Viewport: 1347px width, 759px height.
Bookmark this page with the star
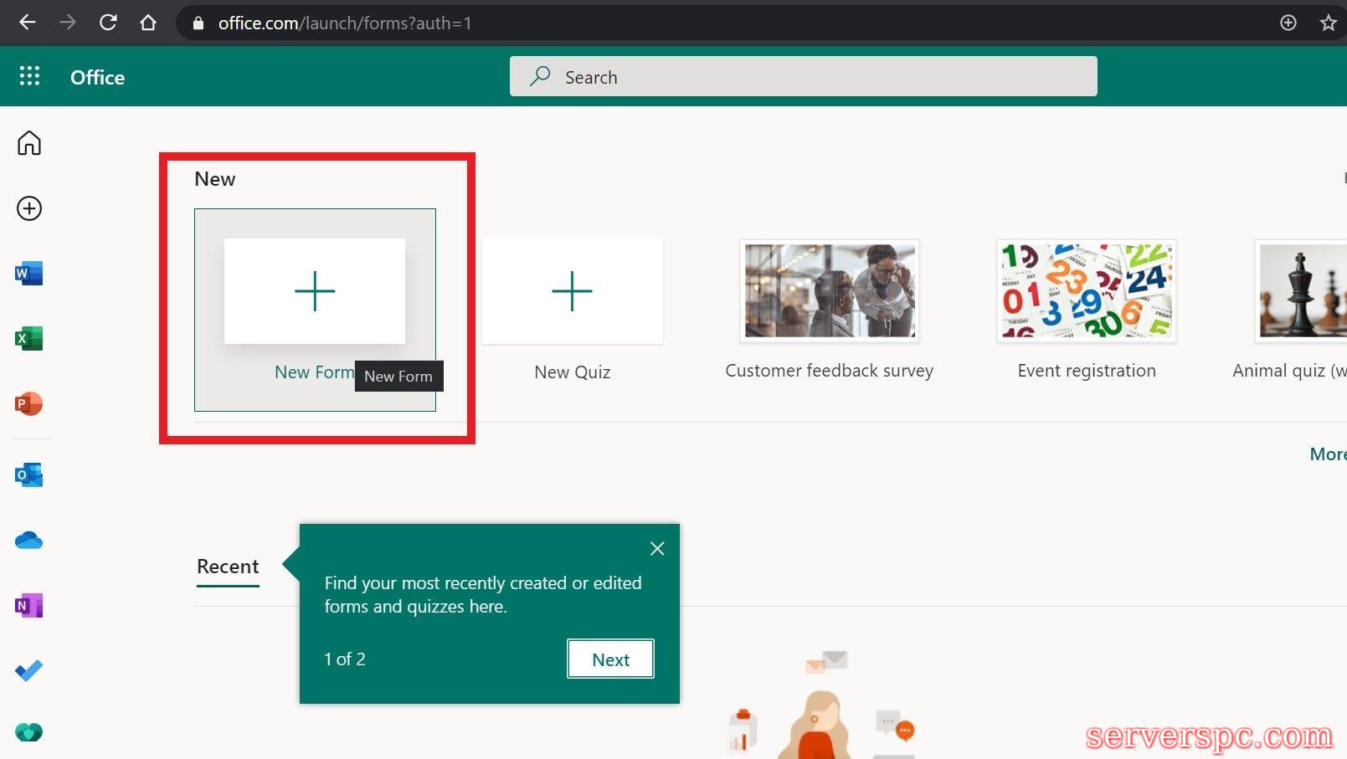[1328, 23]
